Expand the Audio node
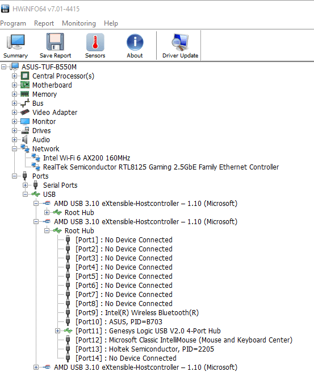 (14, 139)
